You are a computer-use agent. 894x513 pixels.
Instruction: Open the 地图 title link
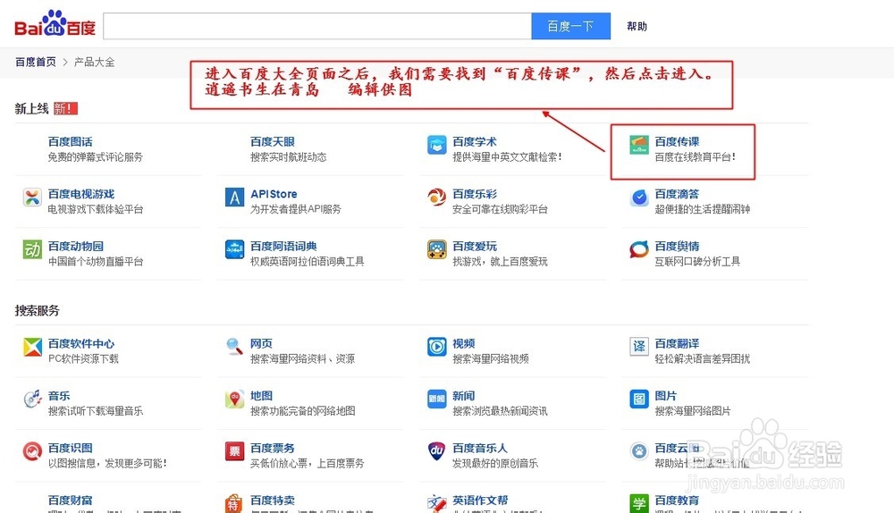[x=261, y=396]
